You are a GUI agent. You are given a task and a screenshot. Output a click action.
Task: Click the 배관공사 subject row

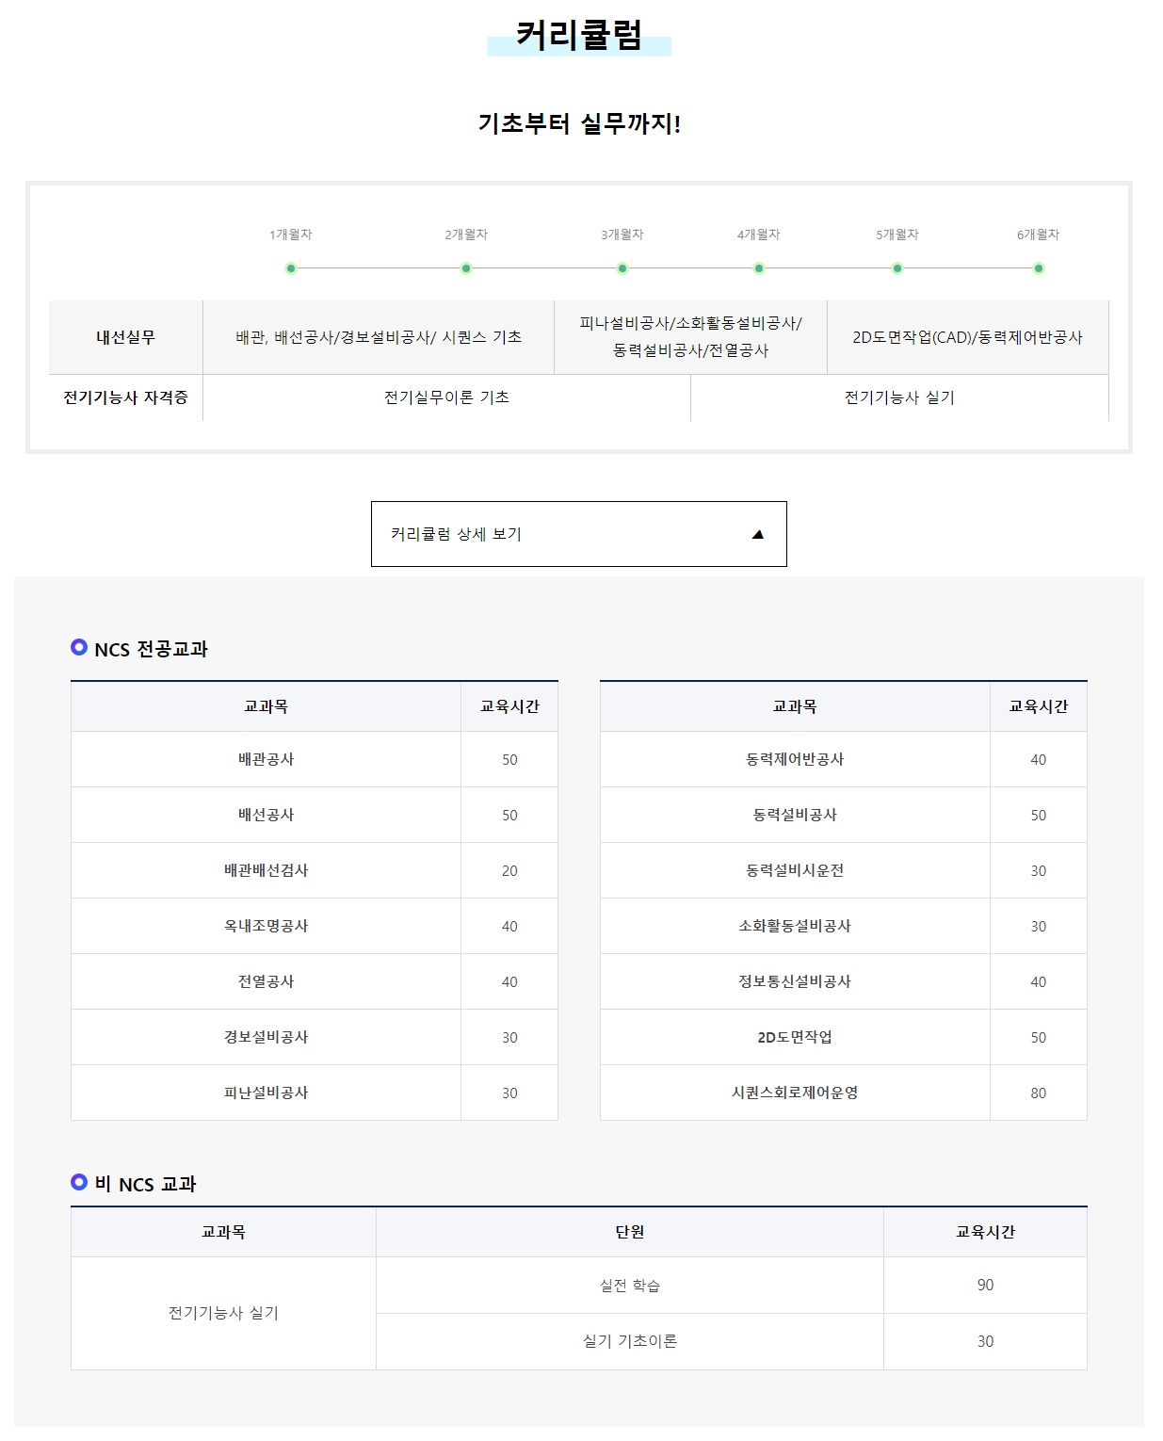pos(267,759)
